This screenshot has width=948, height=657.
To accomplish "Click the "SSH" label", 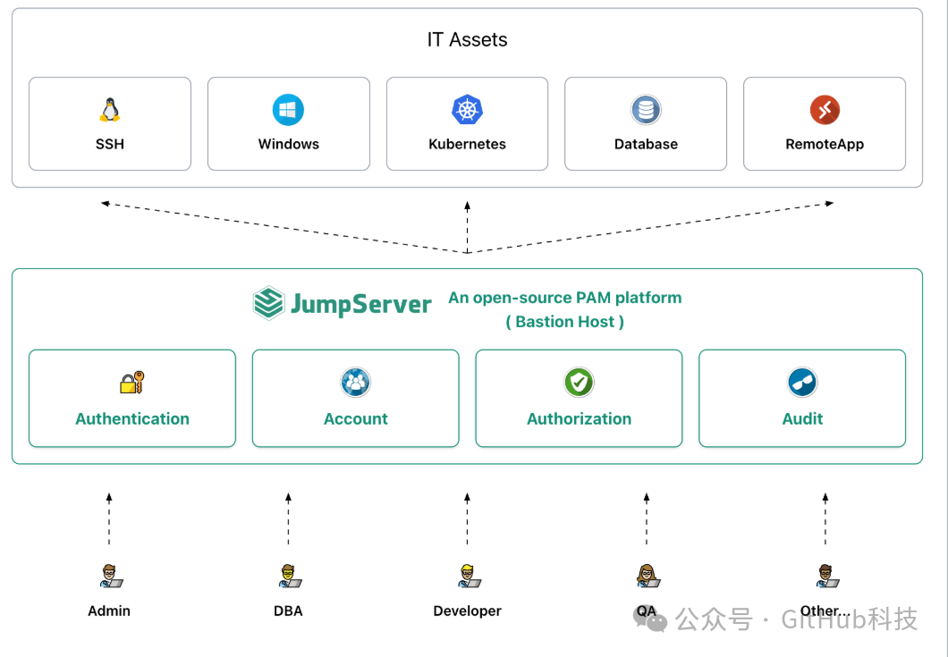I will [109, 145].
